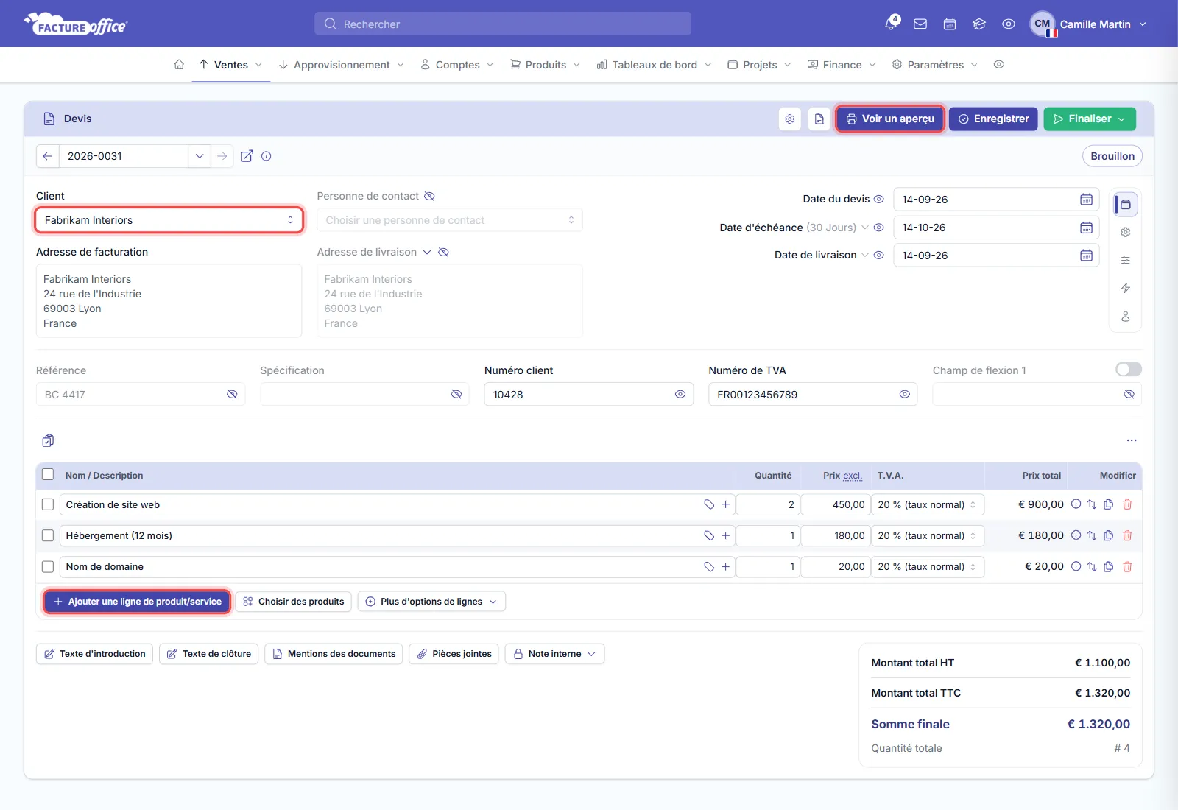Open the Approvisionnement menu
Viewport: 1178px width, 810px height.
(342, 65)
